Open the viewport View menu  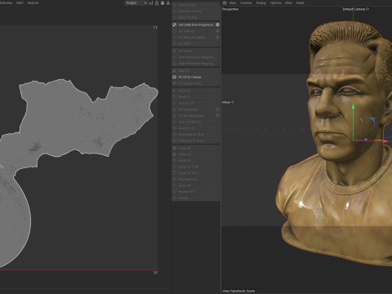point(233,3)
